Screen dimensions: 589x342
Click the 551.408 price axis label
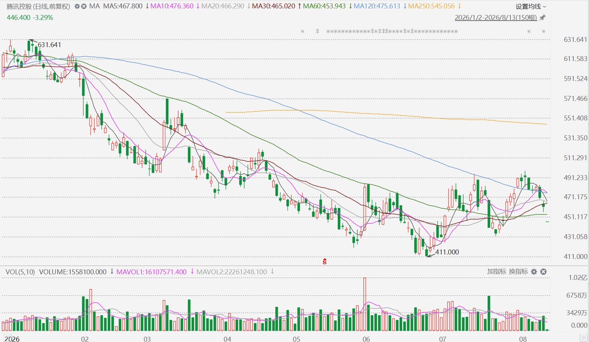575,118
